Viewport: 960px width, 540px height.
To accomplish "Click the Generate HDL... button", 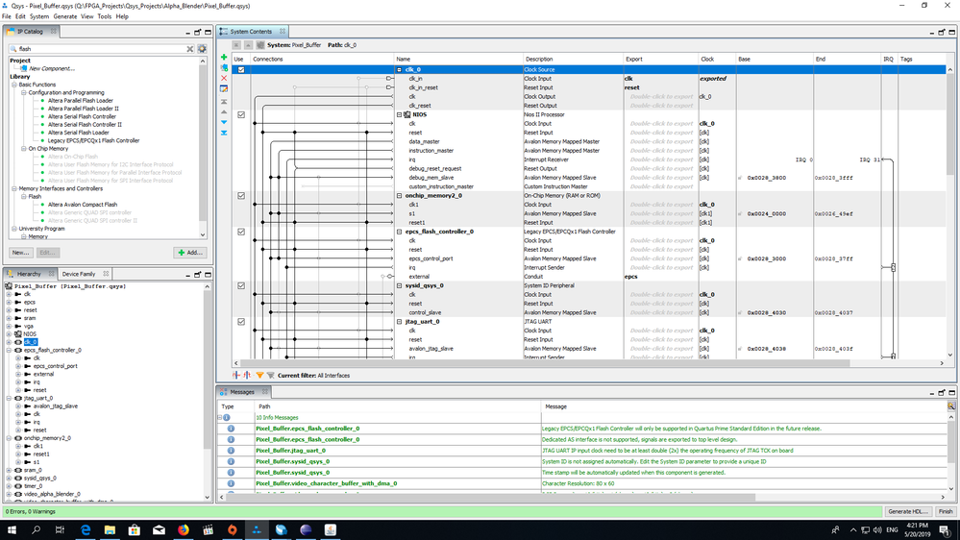I will pyautogui.click(x=908, y=511).
